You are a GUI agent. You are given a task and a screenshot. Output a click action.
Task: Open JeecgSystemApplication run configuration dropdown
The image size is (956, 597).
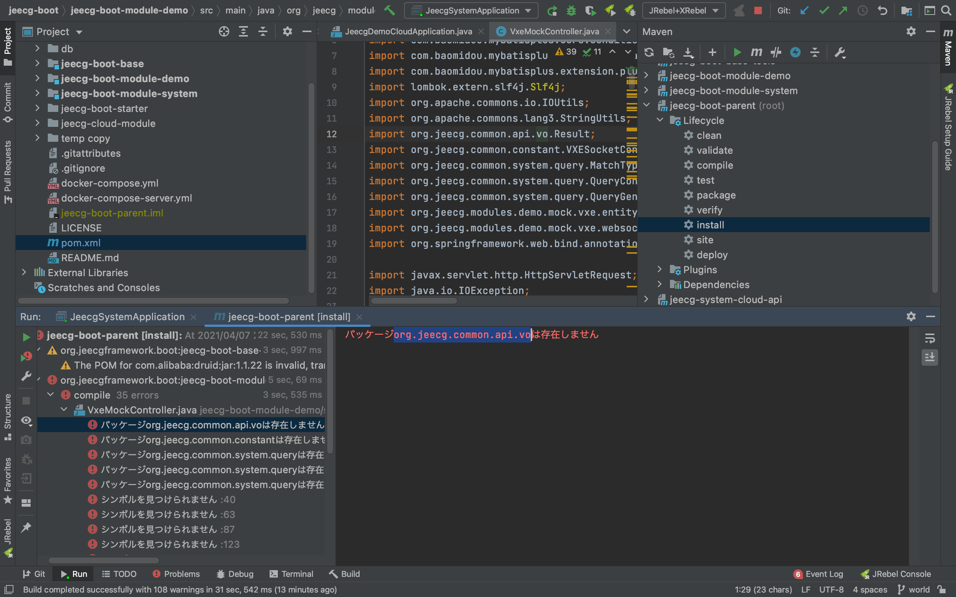pyautogui.click(x=471, y=10)
